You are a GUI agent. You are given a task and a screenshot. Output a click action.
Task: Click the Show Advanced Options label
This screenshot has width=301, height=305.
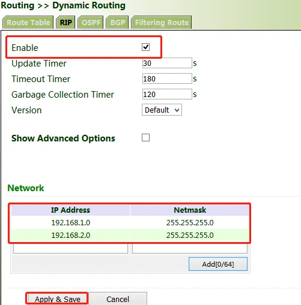tap(63, 138)
